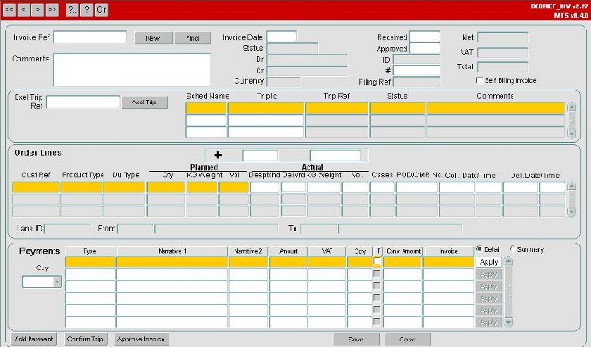Click the Payments 'Type' column header
The width and height of the screenshot is (591, 347).
coord(90,251)
